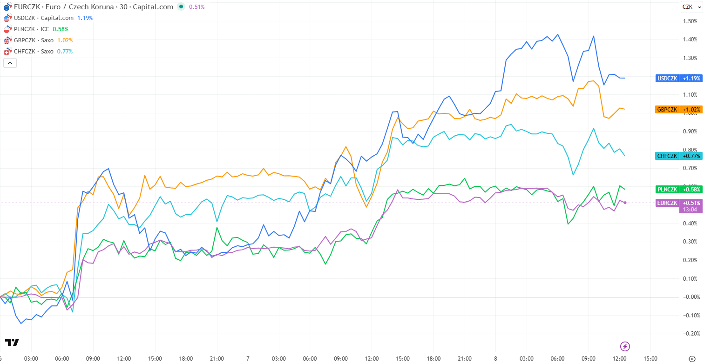Click the EURCZK flag pair icon

[7, 7]
